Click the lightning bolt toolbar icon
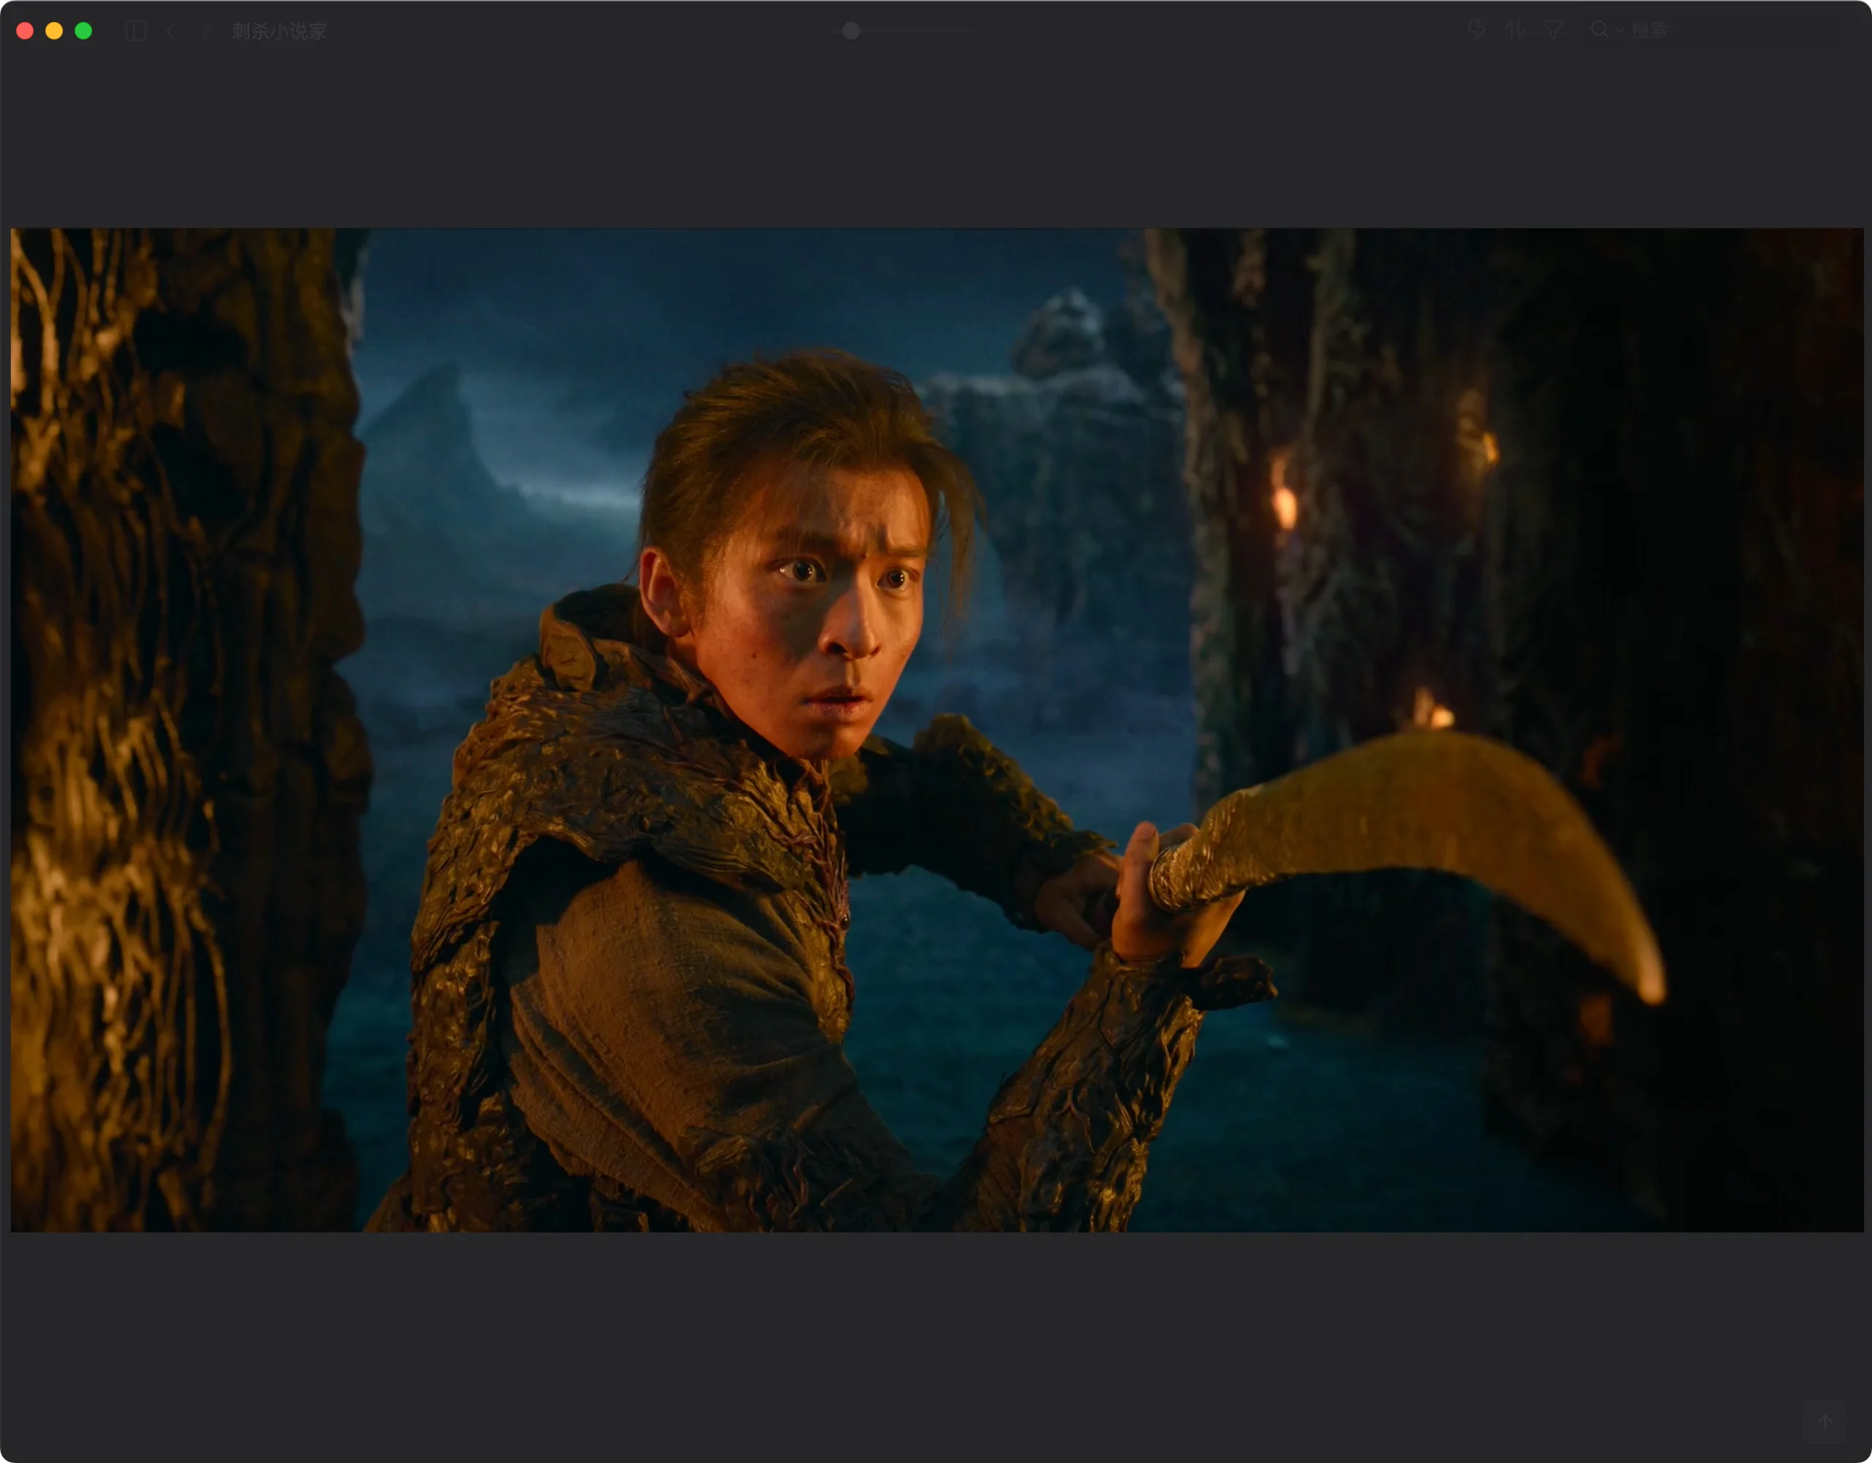 click(x=1476, y=30)
